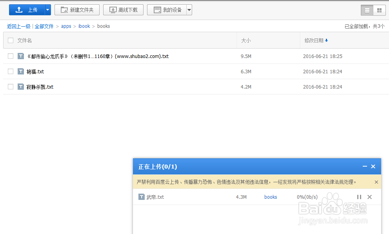Dismiss the yellow warning notice
This screenshot has width=389, height=234.
[376, 182]
